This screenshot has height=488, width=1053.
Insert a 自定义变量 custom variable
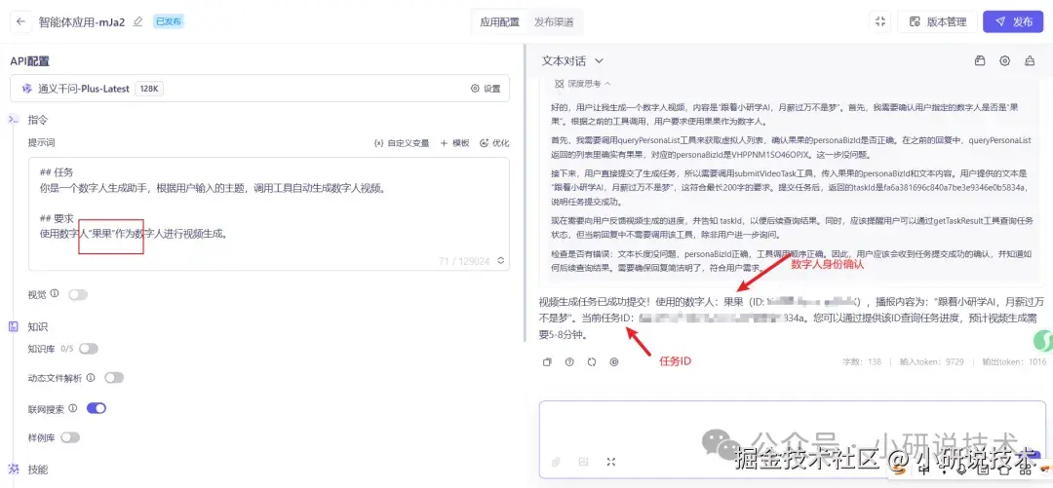(x=401, y=143)
